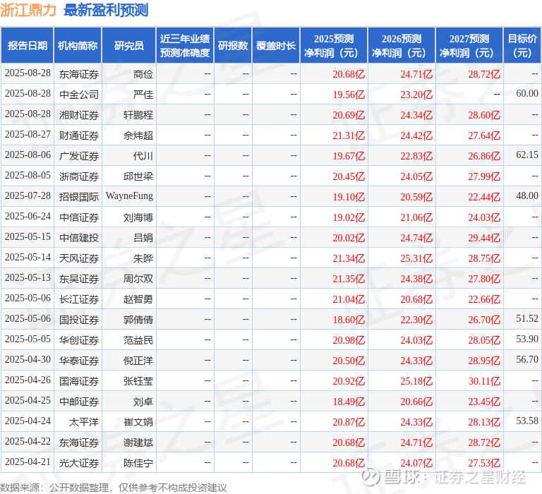Click the 研究员 column header
The width and height of the screenshot is (542, 494).
tap(129, 46)
